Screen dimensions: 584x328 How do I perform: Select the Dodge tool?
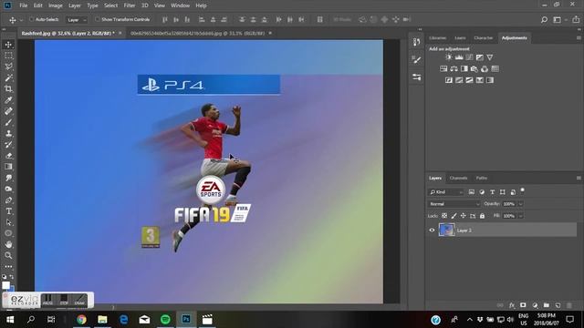(8, 189)
